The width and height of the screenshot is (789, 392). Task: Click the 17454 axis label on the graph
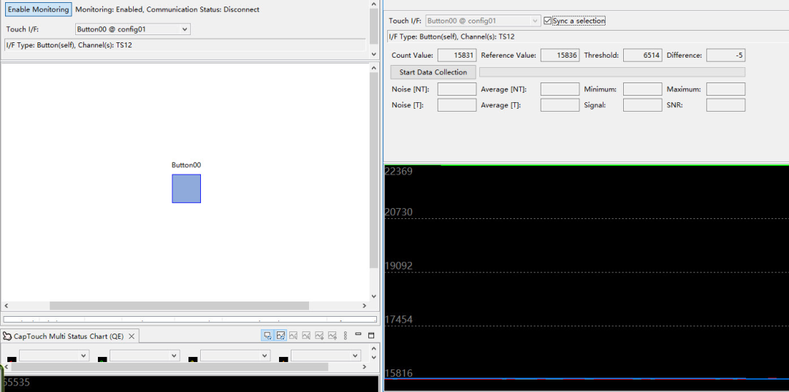click(399, 319)
